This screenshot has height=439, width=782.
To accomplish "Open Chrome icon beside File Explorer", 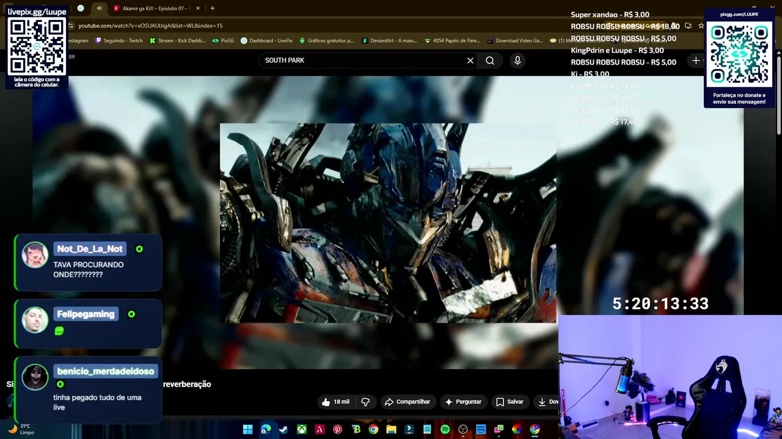I will click(x=373, y=429).
